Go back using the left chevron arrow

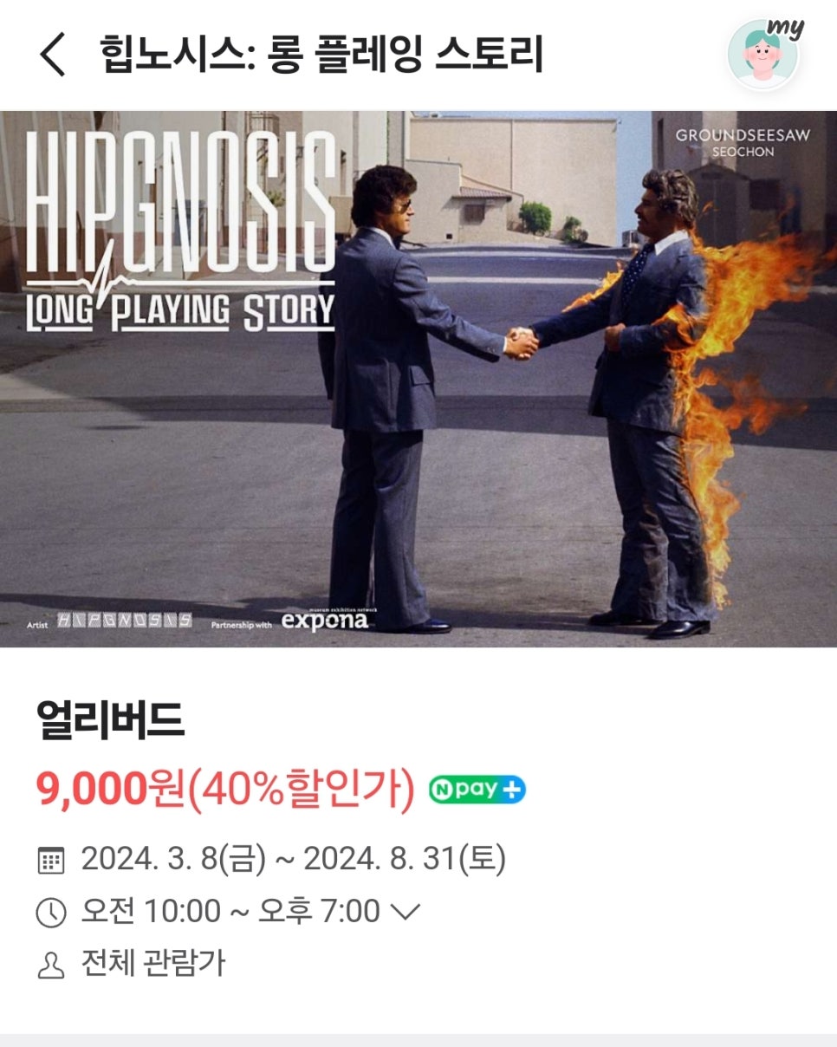pyautogui.click(x=53, y=55)
